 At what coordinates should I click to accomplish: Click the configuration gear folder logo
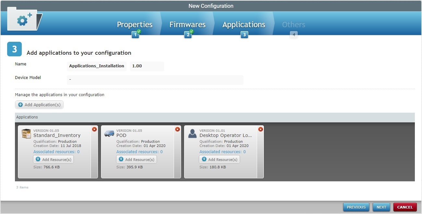pos(23,19)
